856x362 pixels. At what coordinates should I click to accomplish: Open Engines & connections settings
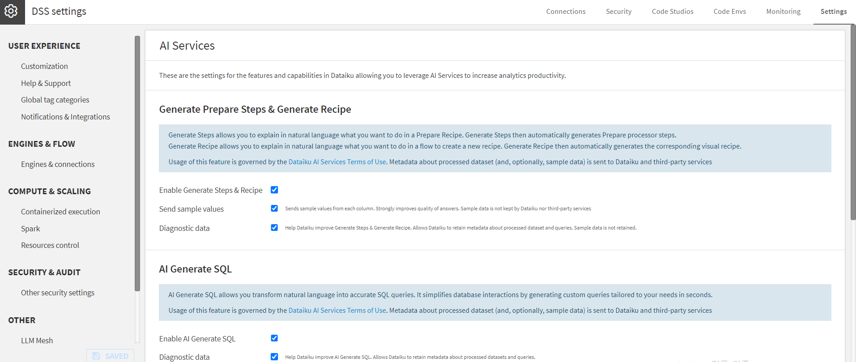click(58, 164)
